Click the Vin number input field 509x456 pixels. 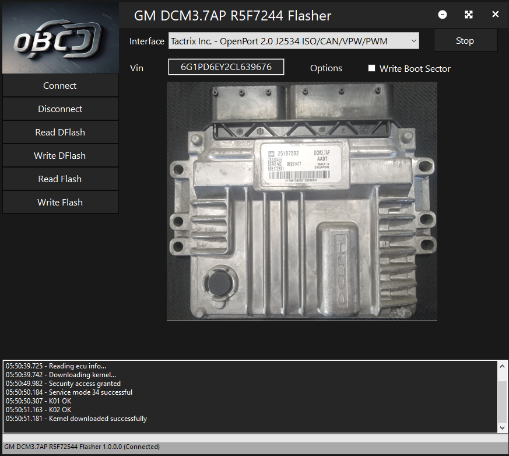226,67
